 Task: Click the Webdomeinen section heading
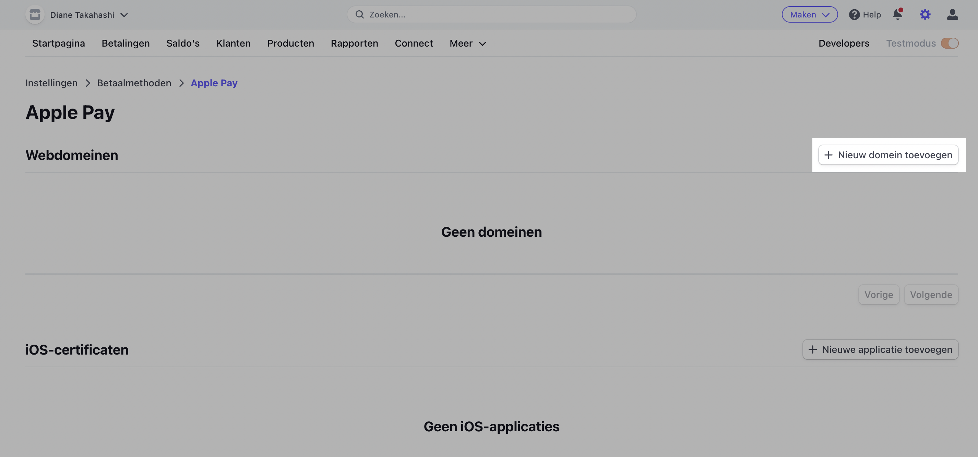tap(72, 155)
